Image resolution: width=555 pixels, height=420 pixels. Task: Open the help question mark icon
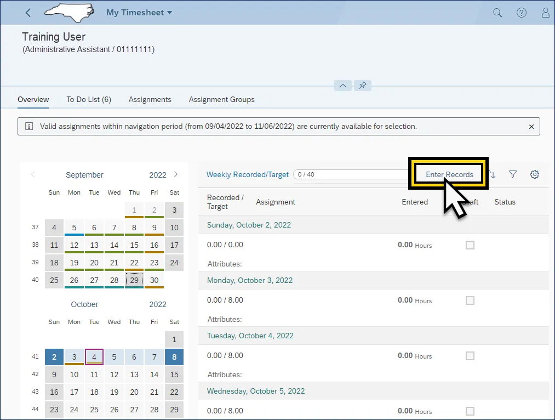pos(522,13)
